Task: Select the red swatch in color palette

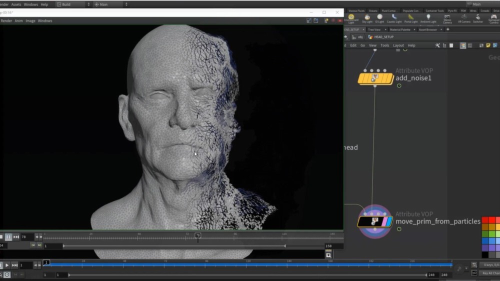Action: (485, 220)
